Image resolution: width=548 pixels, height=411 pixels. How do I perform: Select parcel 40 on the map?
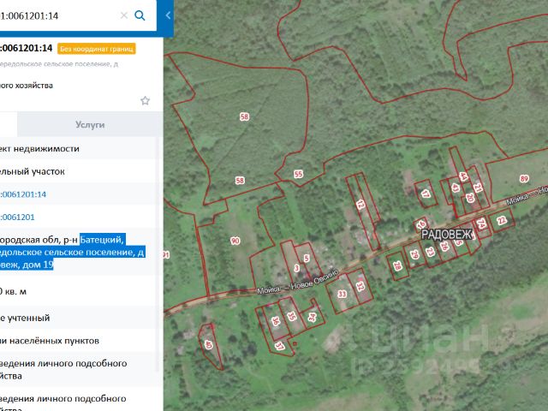click(209, 344)
